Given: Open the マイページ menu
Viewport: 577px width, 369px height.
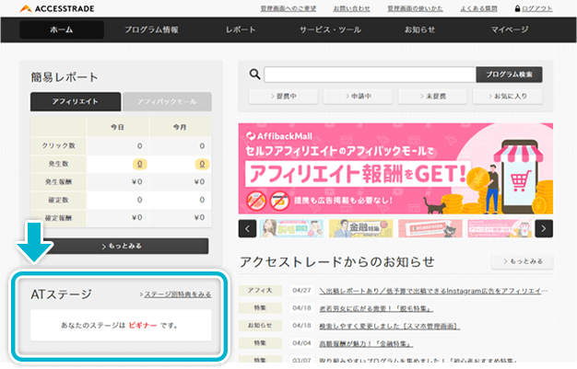Looking at the screenshot, I should point(510,29).
